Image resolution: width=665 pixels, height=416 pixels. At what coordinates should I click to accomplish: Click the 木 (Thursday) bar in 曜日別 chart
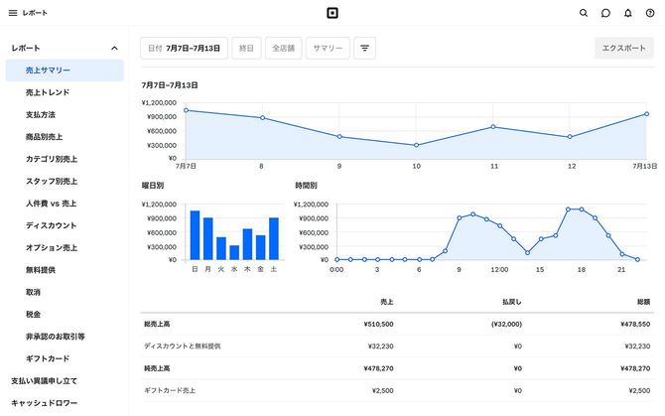coord(247,244)
